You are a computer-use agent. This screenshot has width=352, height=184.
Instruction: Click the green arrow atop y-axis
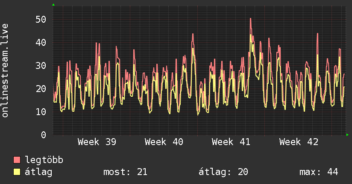coord(53,5)
